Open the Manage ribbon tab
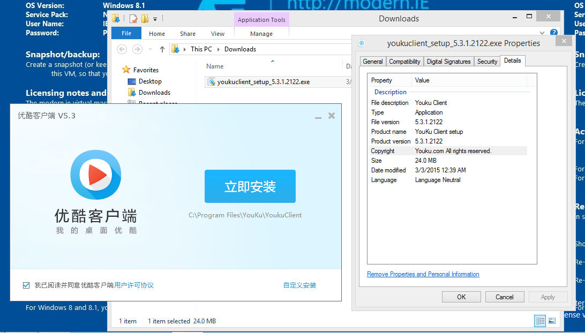 click(261, 34)
